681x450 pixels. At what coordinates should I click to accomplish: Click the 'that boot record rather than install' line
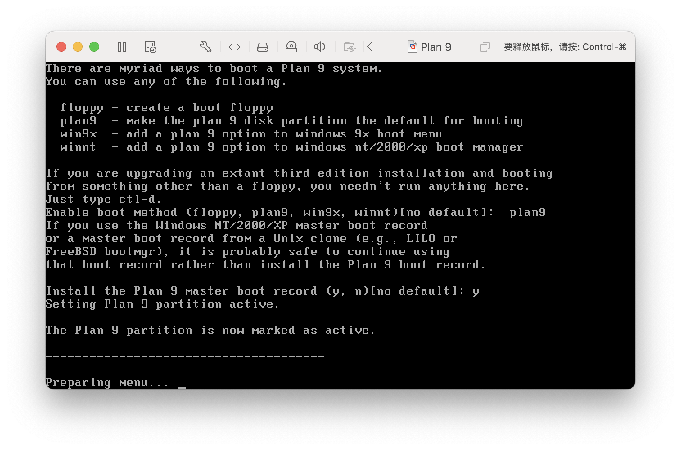266,265
